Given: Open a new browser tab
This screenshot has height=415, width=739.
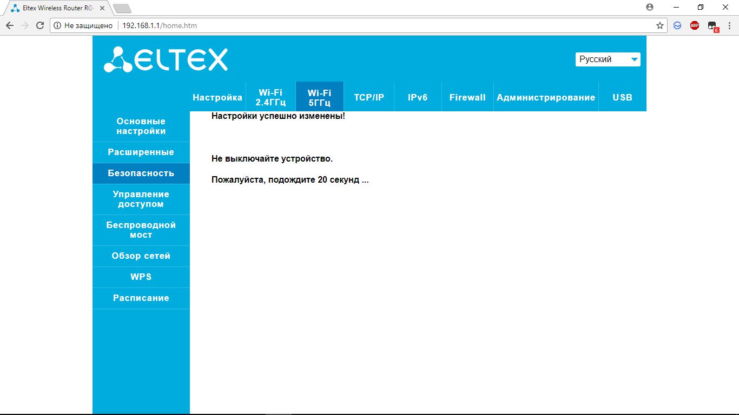Looking at the screenshot, I should click(x=122, y=9).
